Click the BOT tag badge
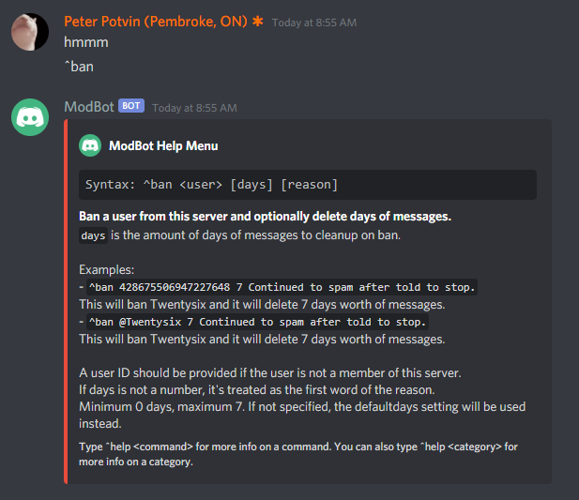Viewport: 579px width, 500px height. point(131,107)
